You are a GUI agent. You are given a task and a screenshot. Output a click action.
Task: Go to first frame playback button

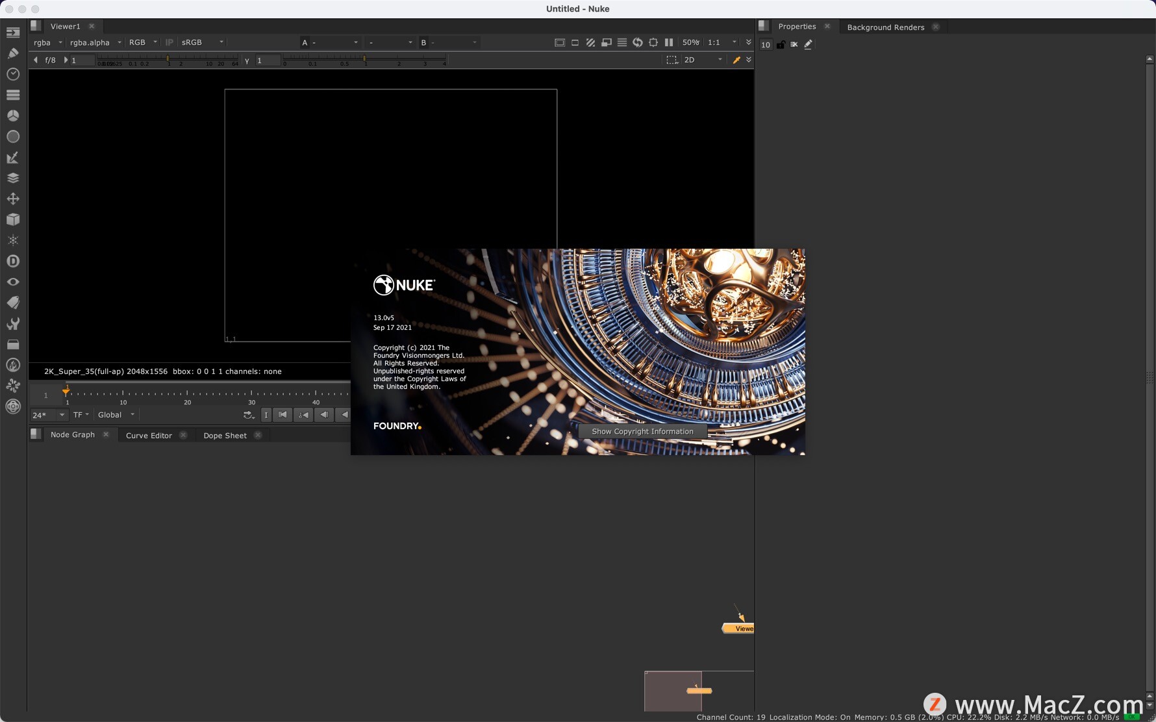pyautogui.click(x=283, y=415)
